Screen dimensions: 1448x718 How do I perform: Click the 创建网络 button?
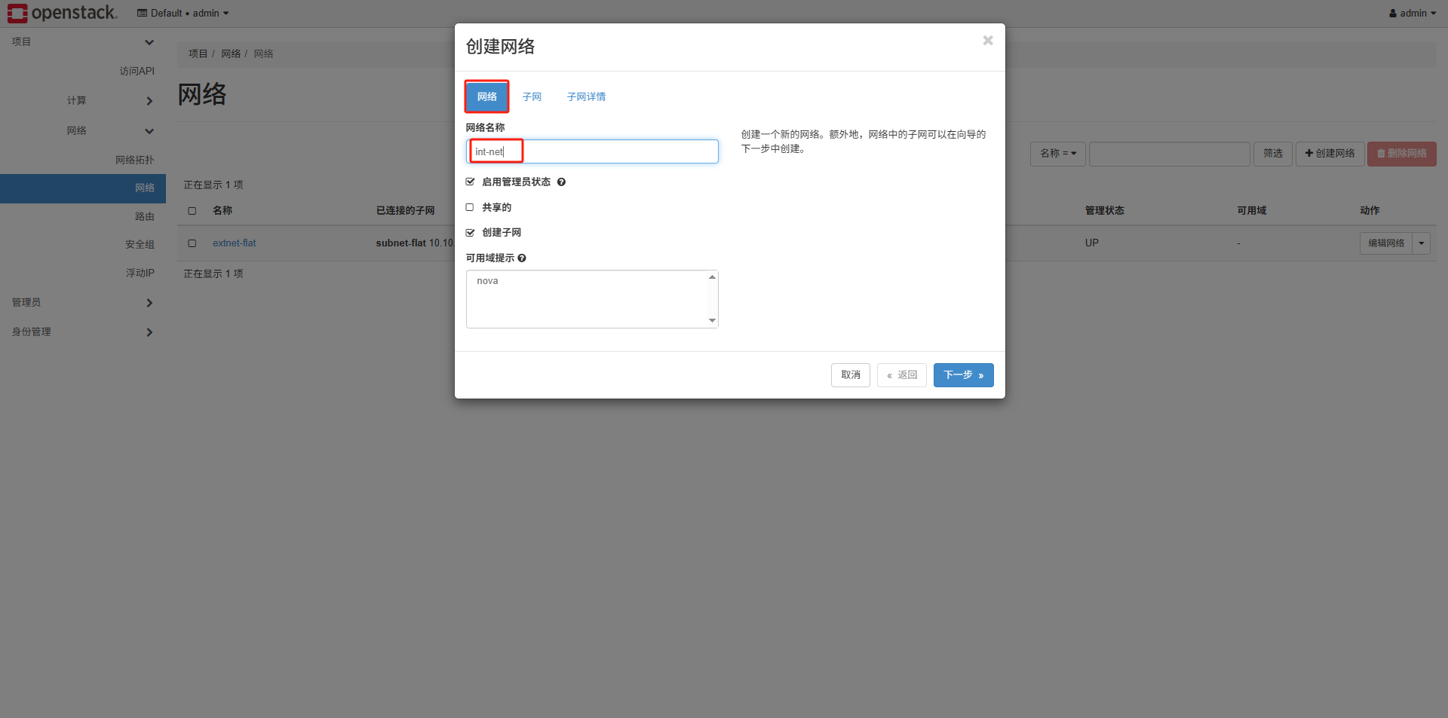tap(1330, 154)
